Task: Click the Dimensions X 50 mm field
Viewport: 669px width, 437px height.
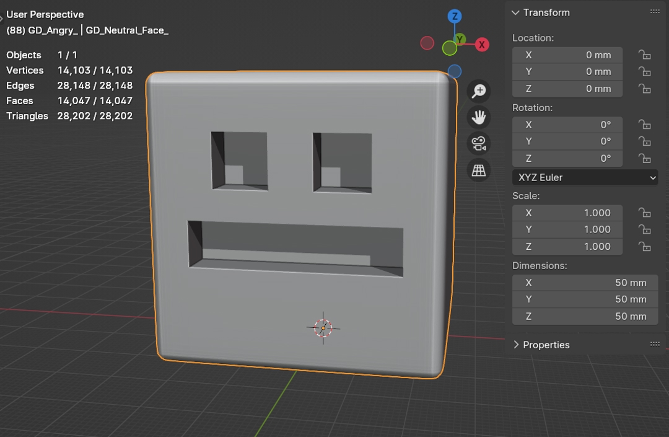Action: (x=584, y=283)
